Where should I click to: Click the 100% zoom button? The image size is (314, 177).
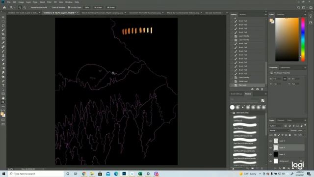point(87,7)
